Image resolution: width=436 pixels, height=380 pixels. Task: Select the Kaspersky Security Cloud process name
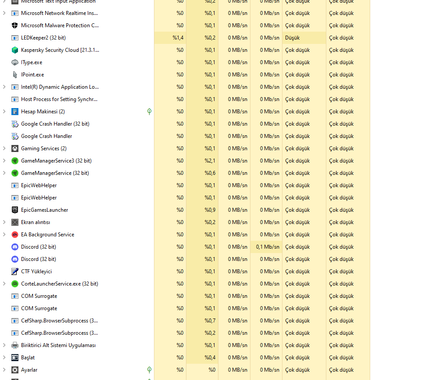point(60,50)
